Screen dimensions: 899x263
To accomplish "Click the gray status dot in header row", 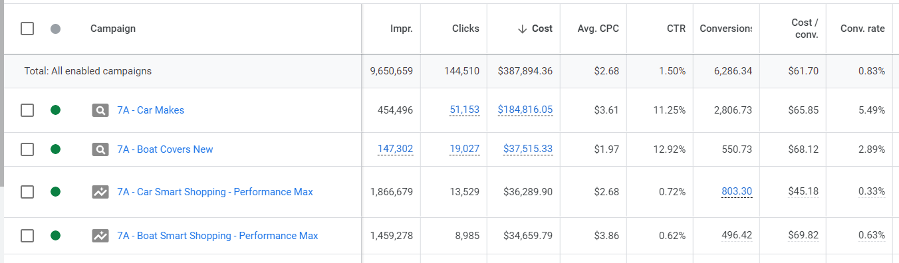I will click(56, 29).
